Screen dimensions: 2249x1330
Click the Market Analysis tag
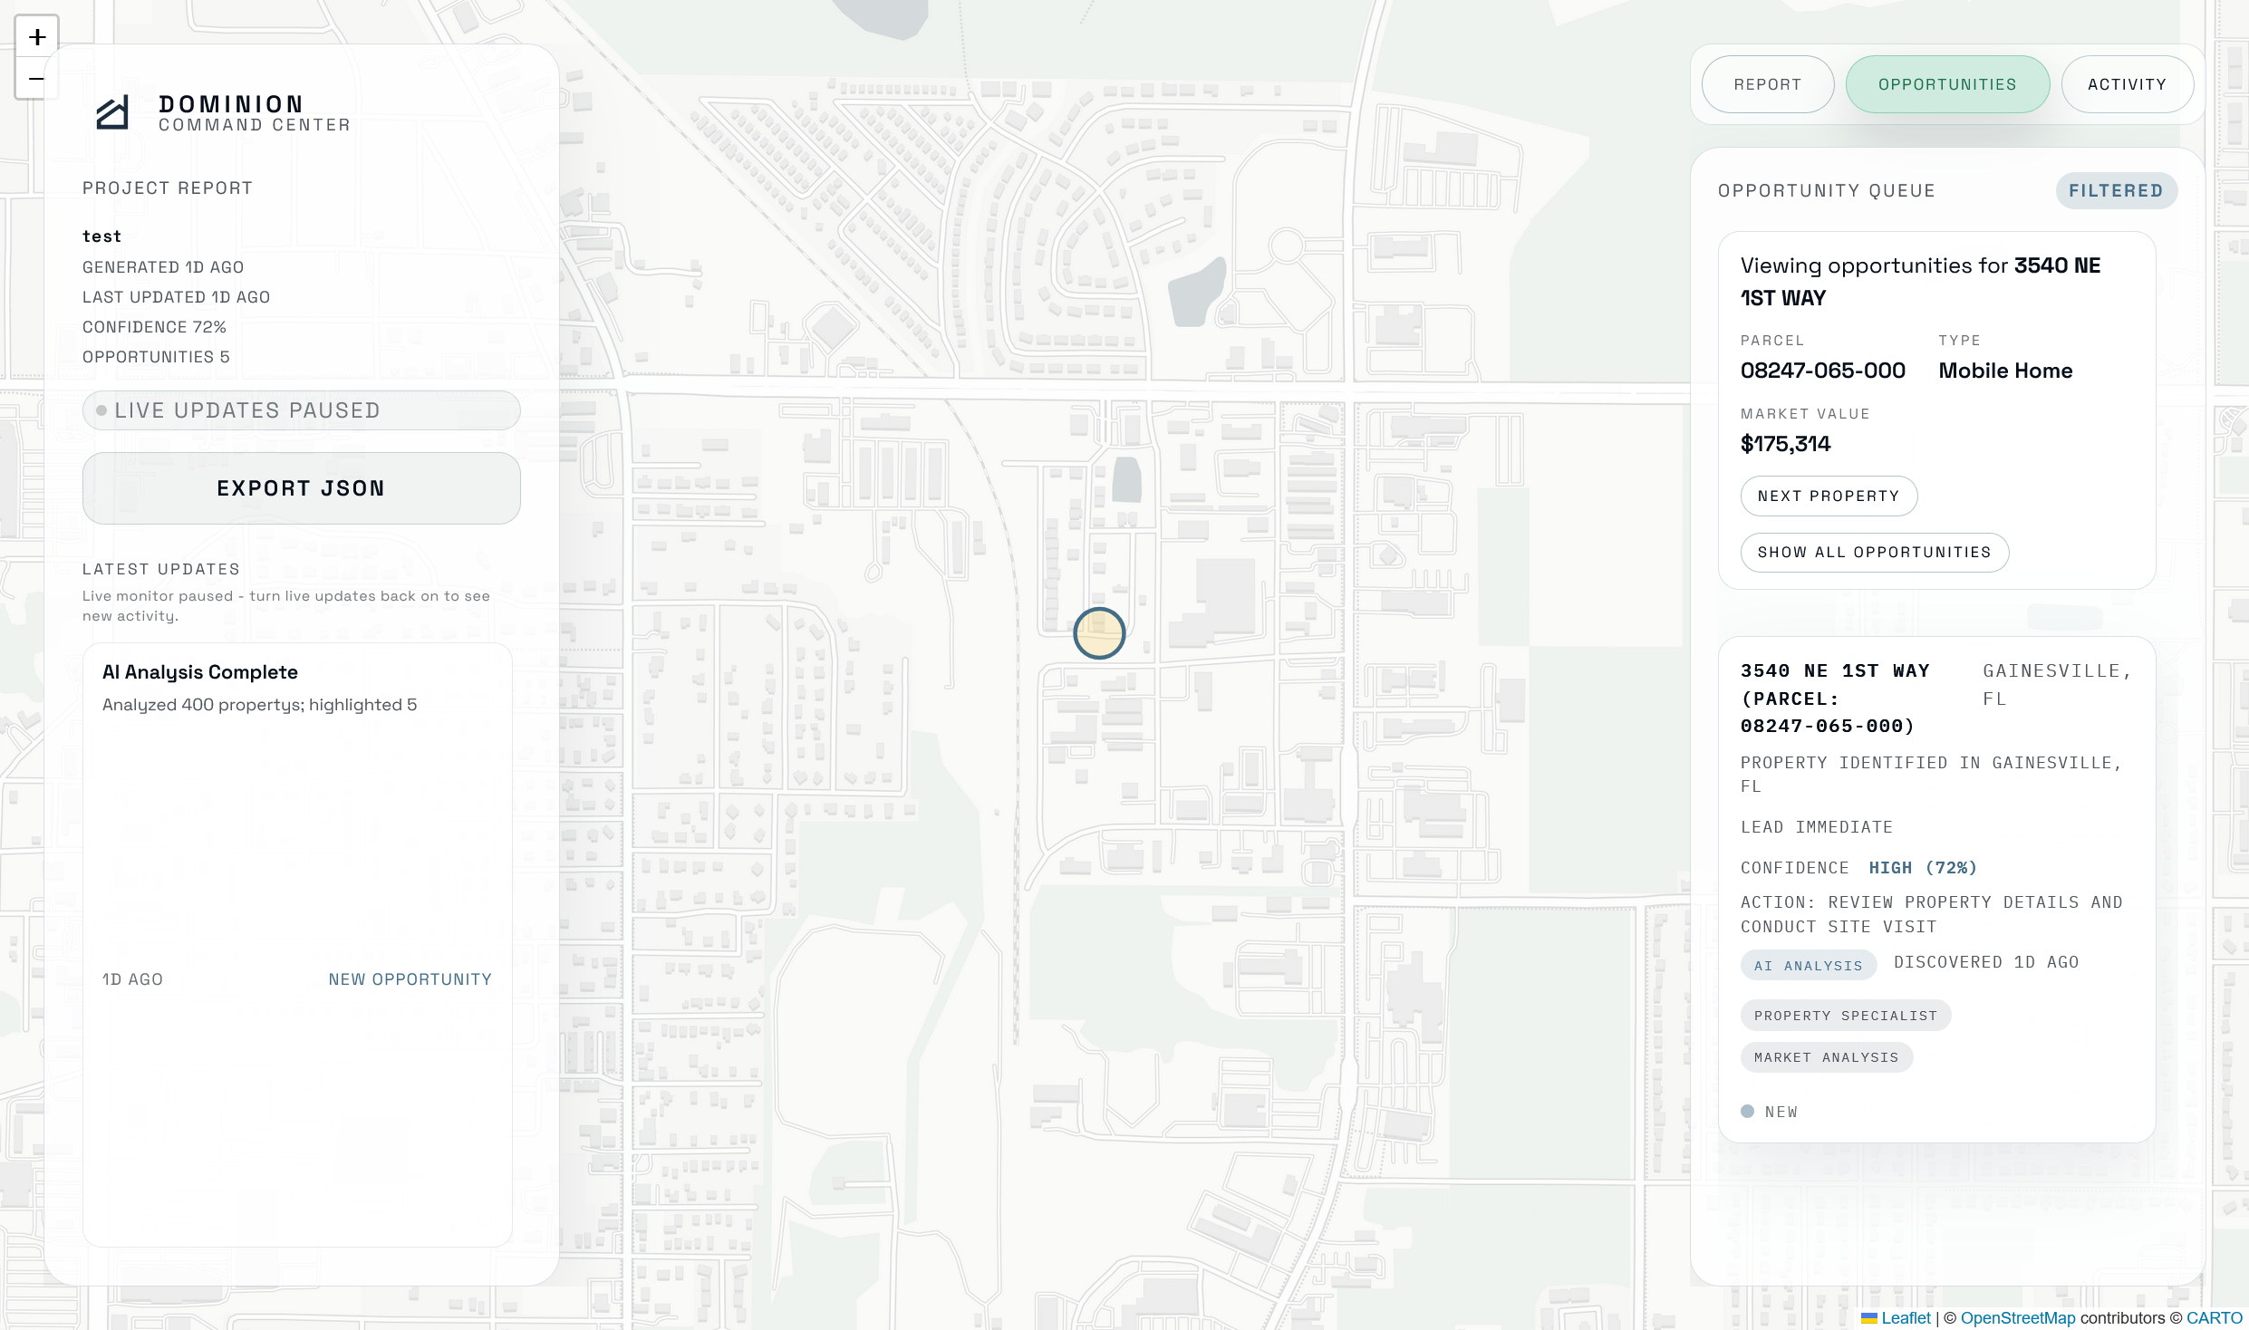pos(1826,1057)
